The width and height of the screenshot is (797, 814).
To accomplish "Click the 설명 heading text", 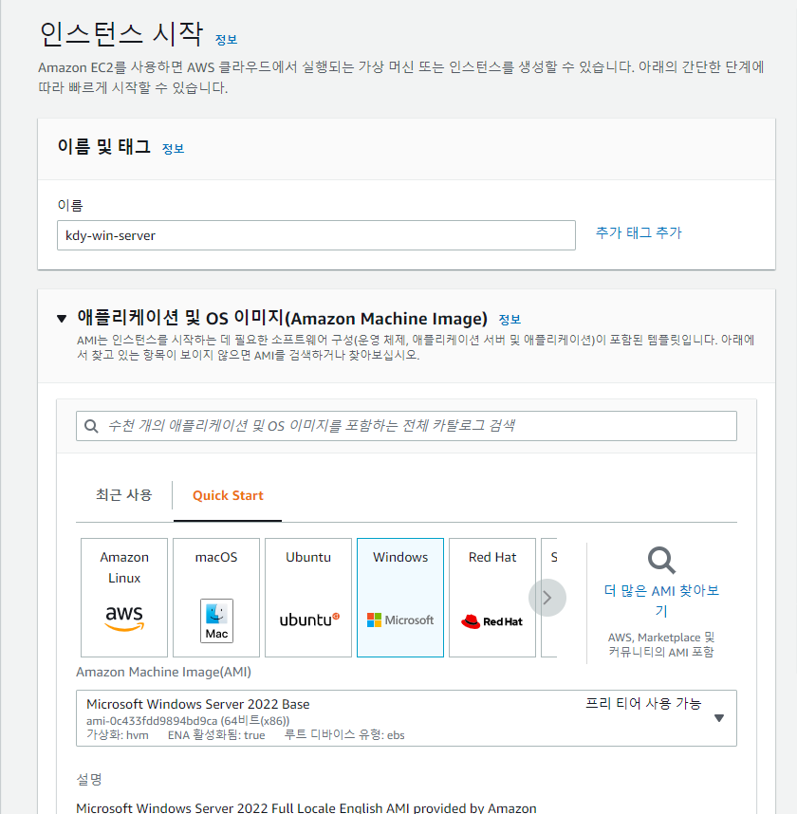I will tap(89, 779).
